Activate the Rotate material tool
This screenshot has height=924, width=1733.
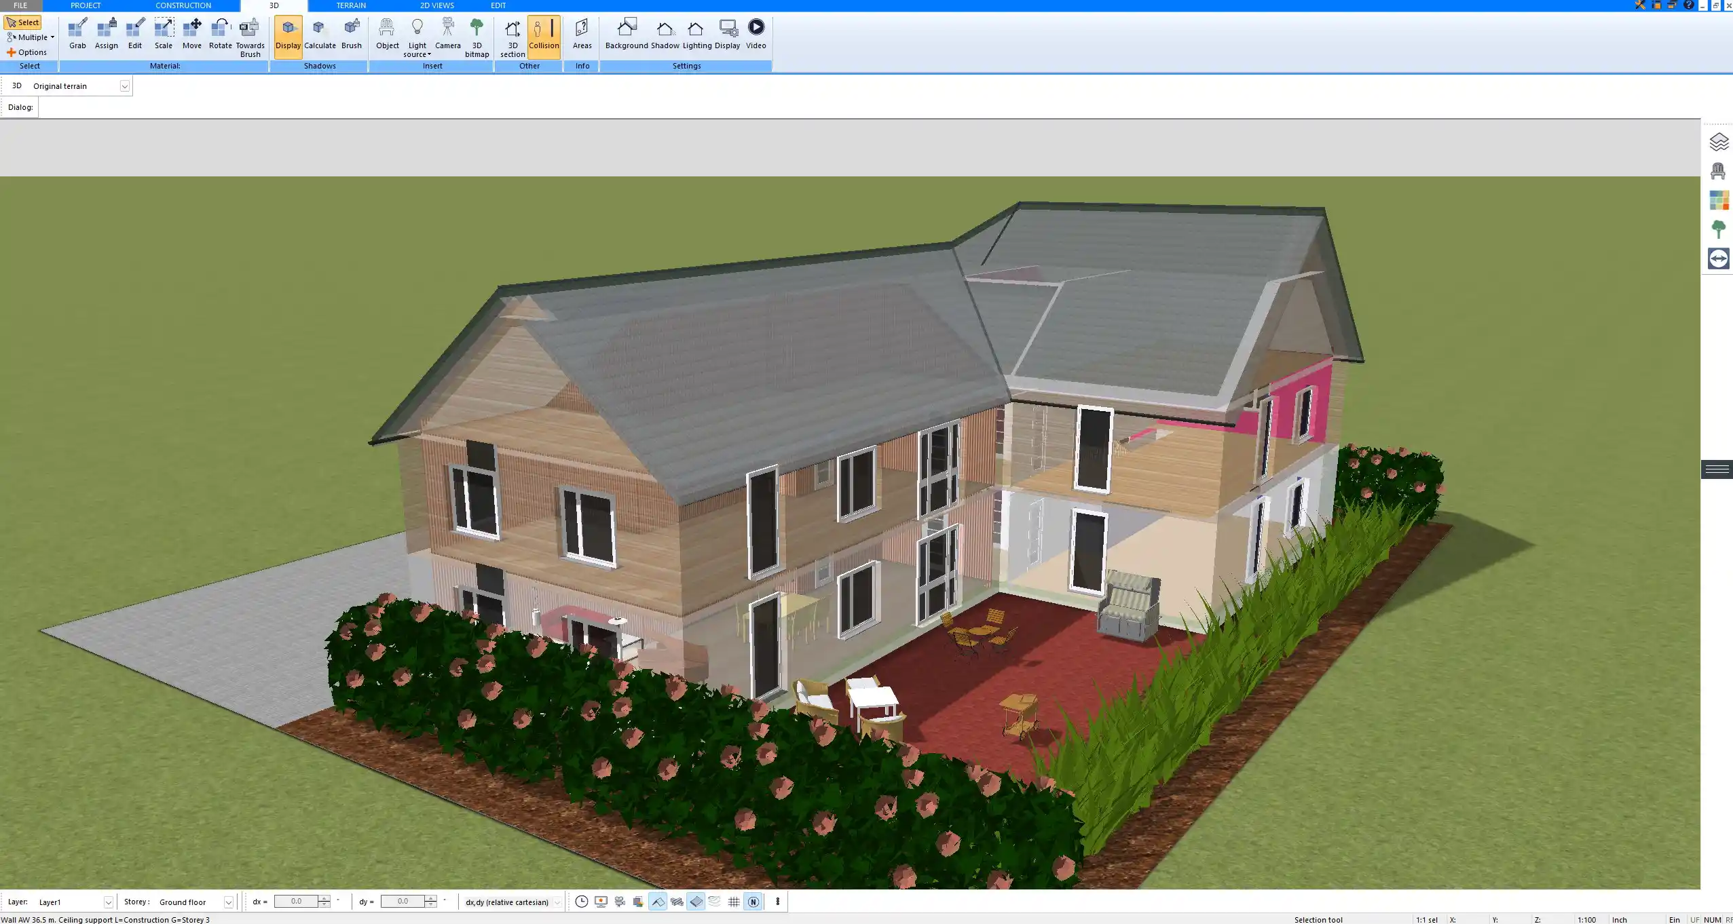(x=220, y=34)
